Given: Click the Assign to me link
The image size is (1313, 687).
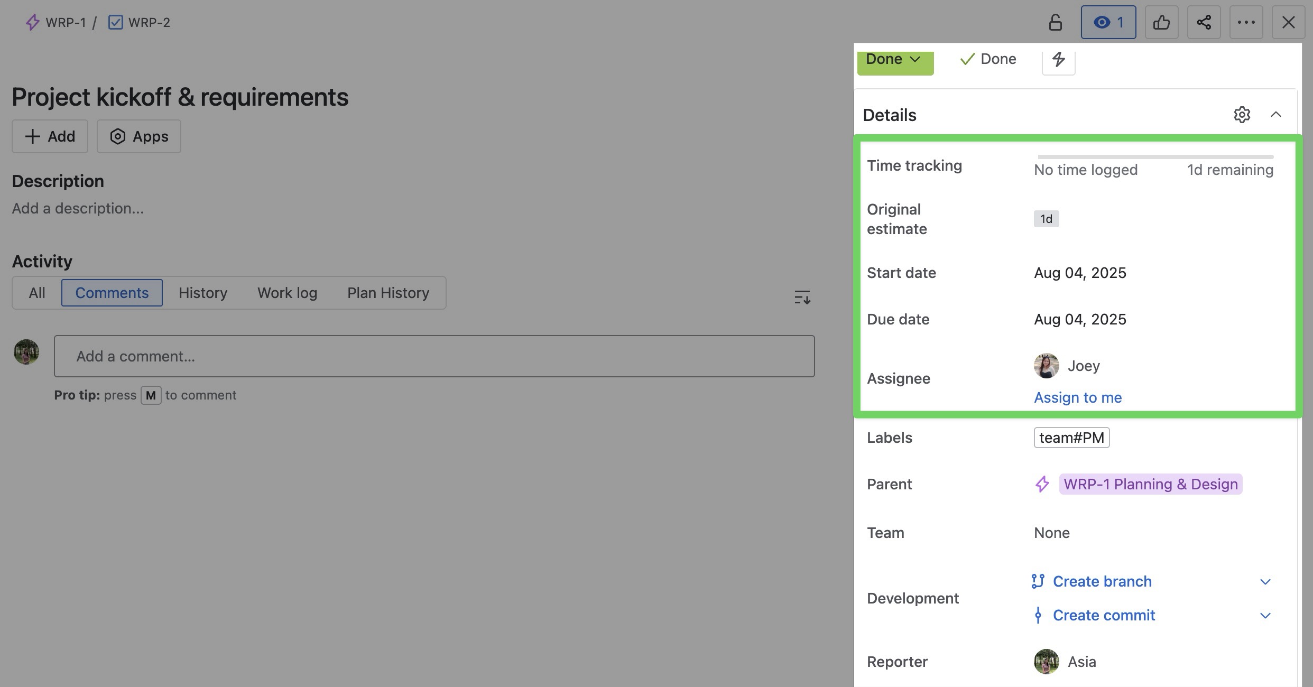Looking at the screenshot, I should pyautogui.click(x=1077, y=397).
